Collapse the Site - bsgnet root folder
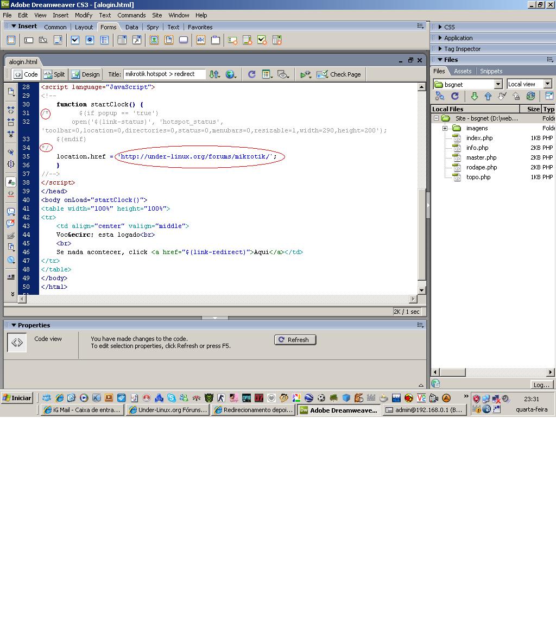The height and width of the screenshot is (620, 556). click(x=436, y=118)
